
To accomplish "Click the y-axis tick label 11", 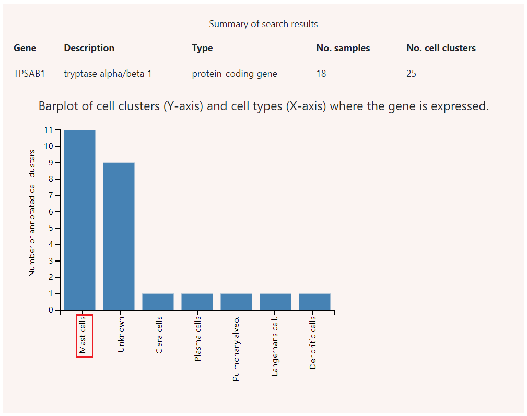I will pyautogui.click(x=49, y=130).
